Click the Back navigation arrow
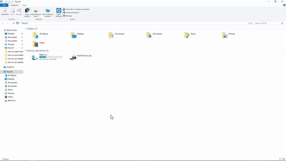The height and width of the screenshot is (161, 286). 3,23
